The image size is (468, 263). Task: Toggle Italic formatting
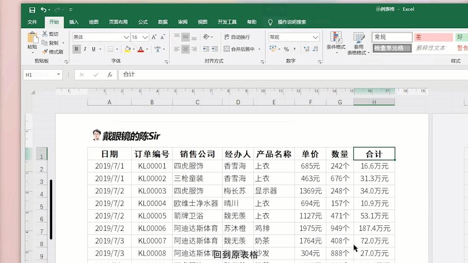[x=85, y=49]
